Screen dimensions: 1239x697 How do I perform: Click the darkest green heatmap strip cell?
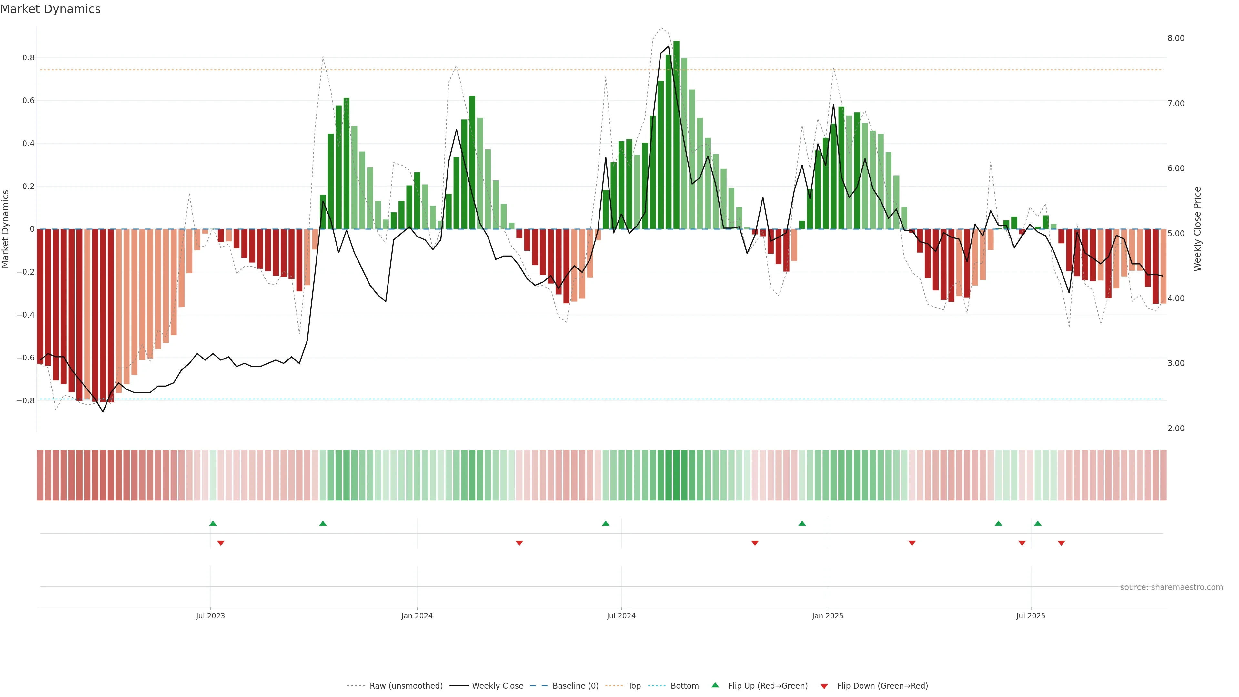click(676, 475)
